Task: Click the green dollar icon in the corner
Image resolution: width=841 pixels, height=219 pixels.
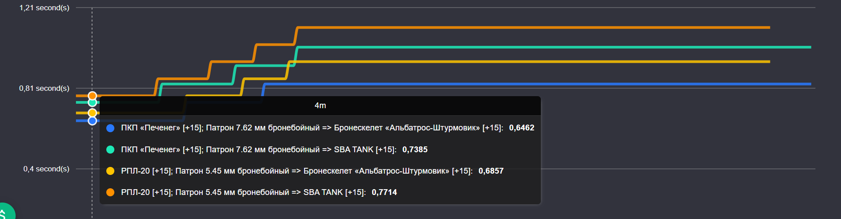Action: 4,213
